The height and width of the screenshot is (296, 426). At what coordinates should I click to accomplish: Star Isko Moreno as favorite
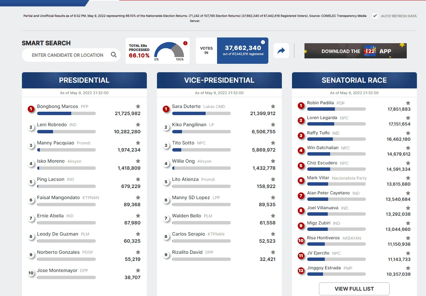point(138,161)
